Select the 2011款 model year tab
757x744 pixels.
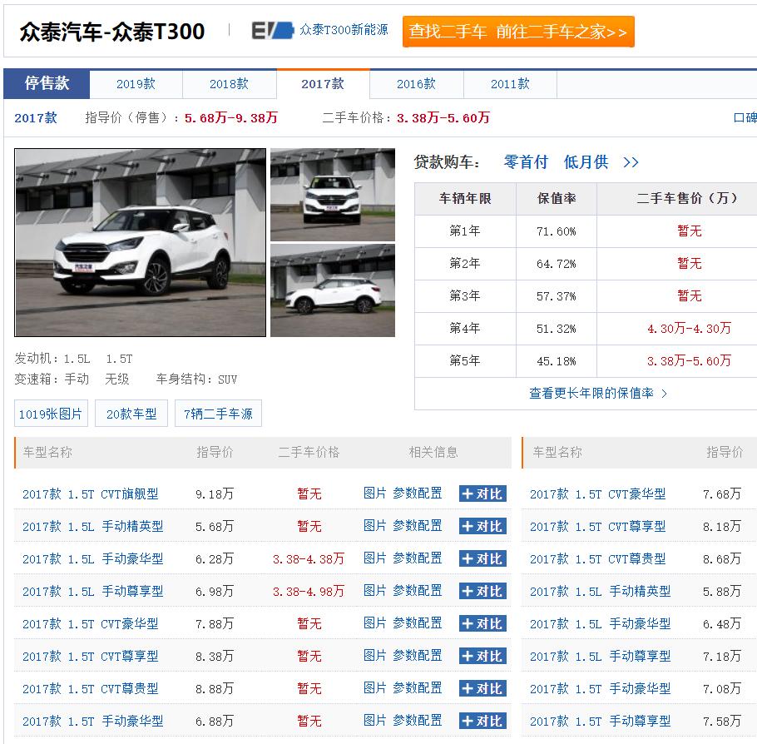click(x=510, y=84)
